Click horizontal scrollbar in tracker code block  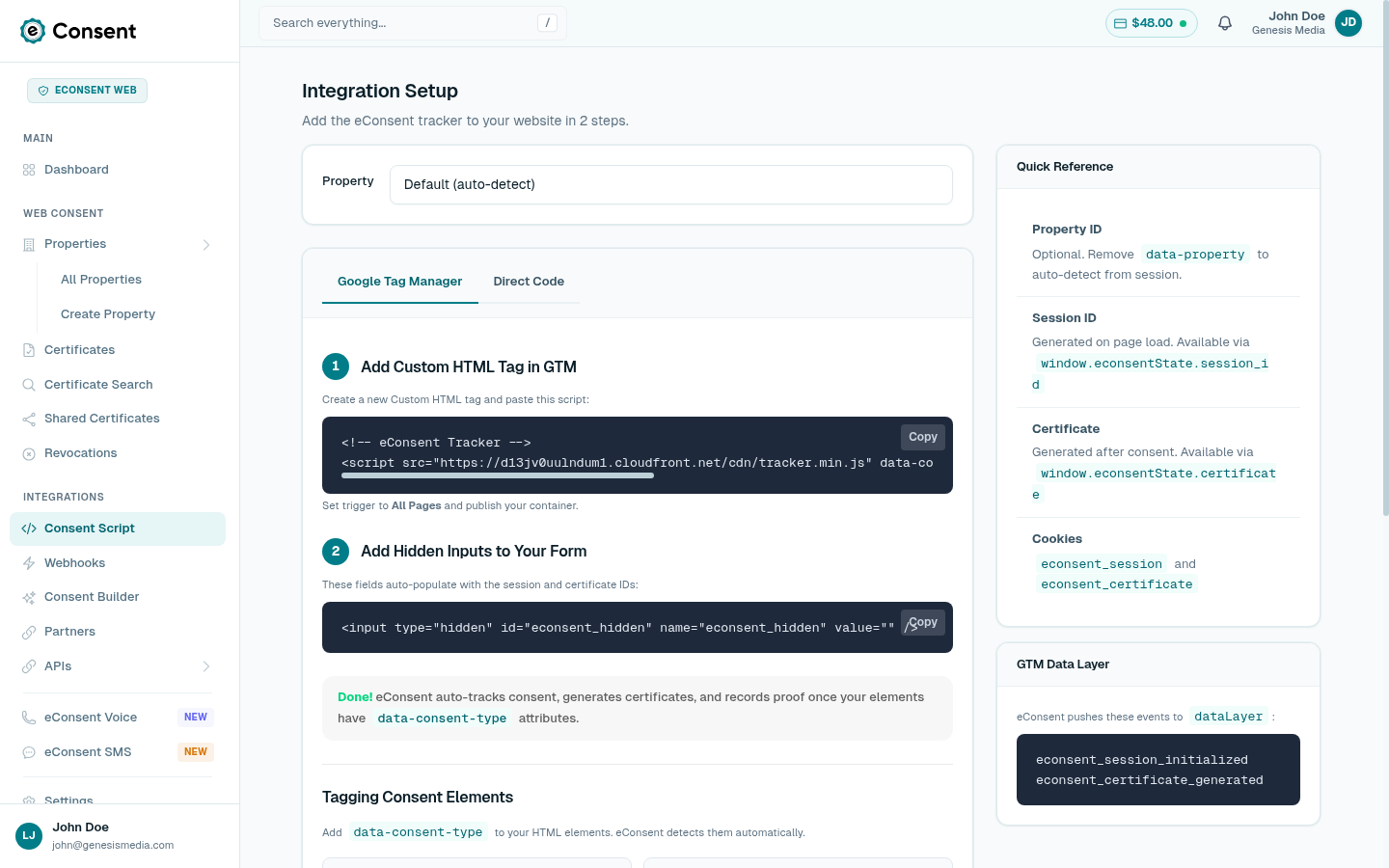tap(498, 475)
